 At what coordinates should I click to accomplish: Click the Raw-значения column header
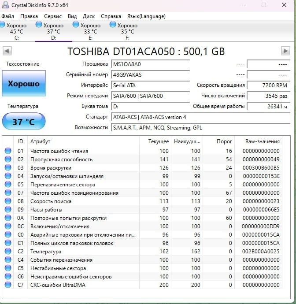pyautogui.click(x=259, y=141)
